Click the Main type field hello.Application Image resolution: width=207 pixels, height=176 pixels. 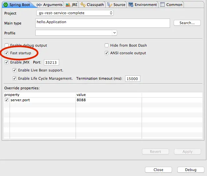pyautogui.click(x=103, y=23)
